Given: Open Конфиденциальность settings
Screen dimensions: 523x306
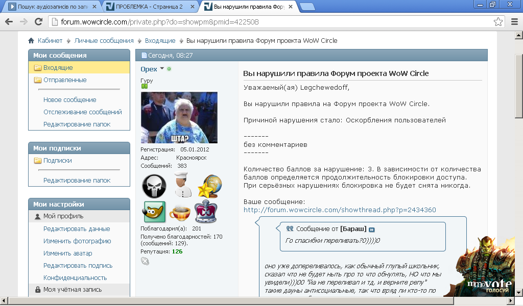Looking at the screenshot, I should pyautogui.click(x=75, y=278).
